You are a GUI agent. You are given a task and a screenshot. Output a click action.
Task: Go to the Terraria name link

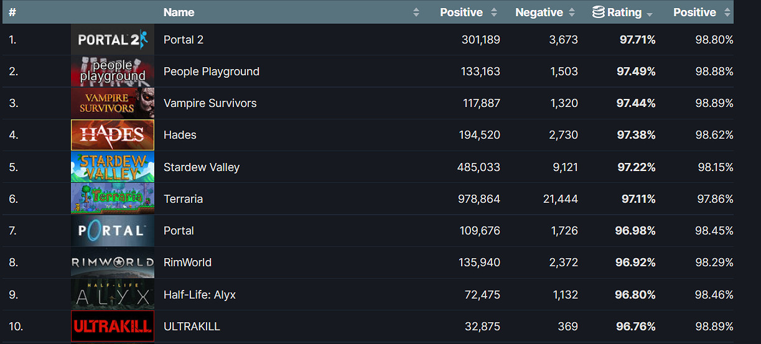click(183, 199)
